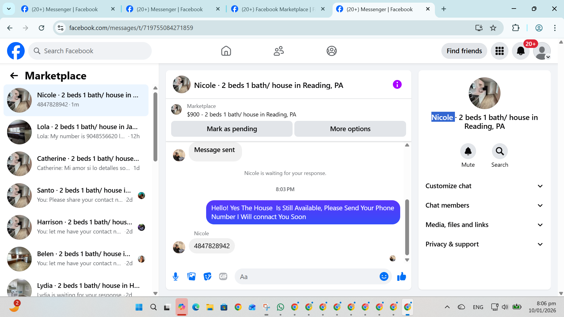This screenshot has width=564, height=317.
Task: Show hidden system tray icons
Action: (447, 307)
